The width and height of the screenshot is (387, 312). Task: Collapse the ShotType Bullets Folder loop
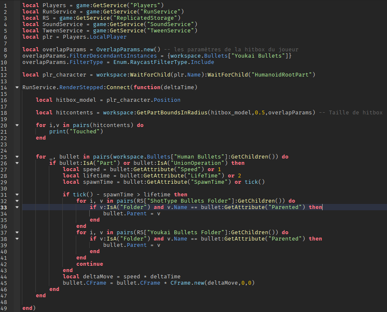tap(16, 201)
